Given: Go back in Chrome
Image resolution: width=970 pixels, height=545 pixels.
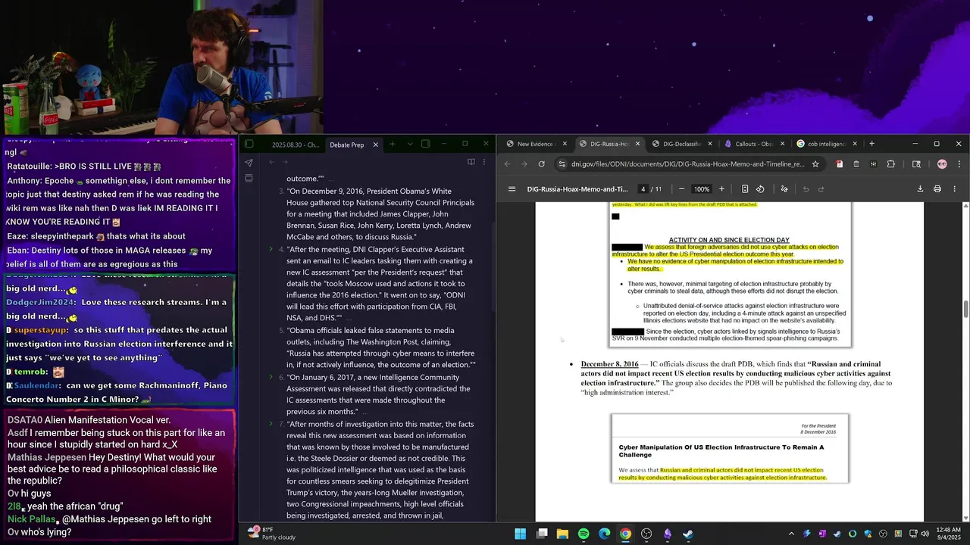Looking at the screenshot, I should (x=507, y=163).
